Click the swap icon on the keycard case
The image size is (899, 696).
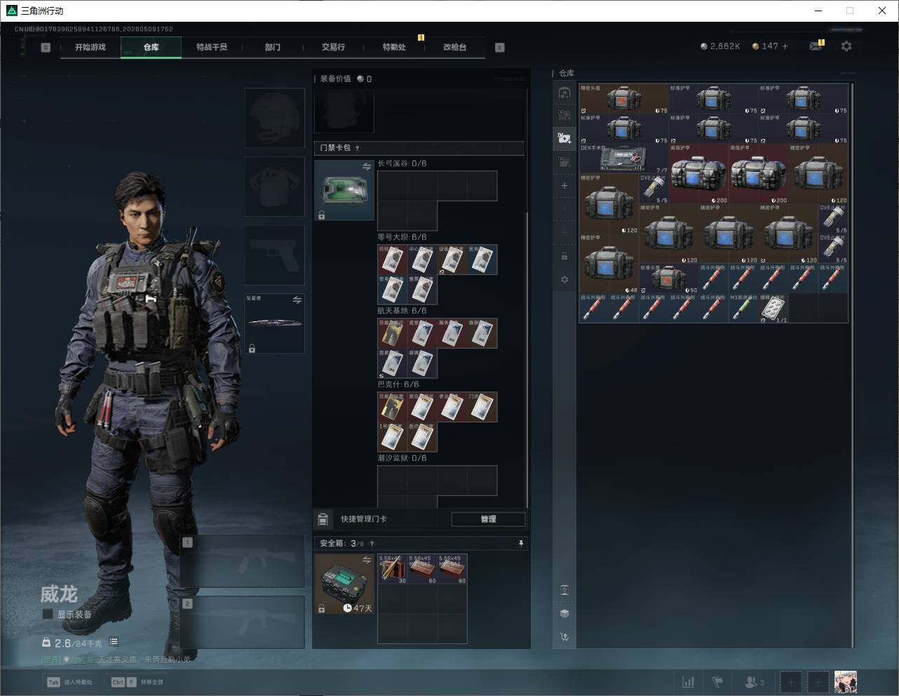point(366,166)
